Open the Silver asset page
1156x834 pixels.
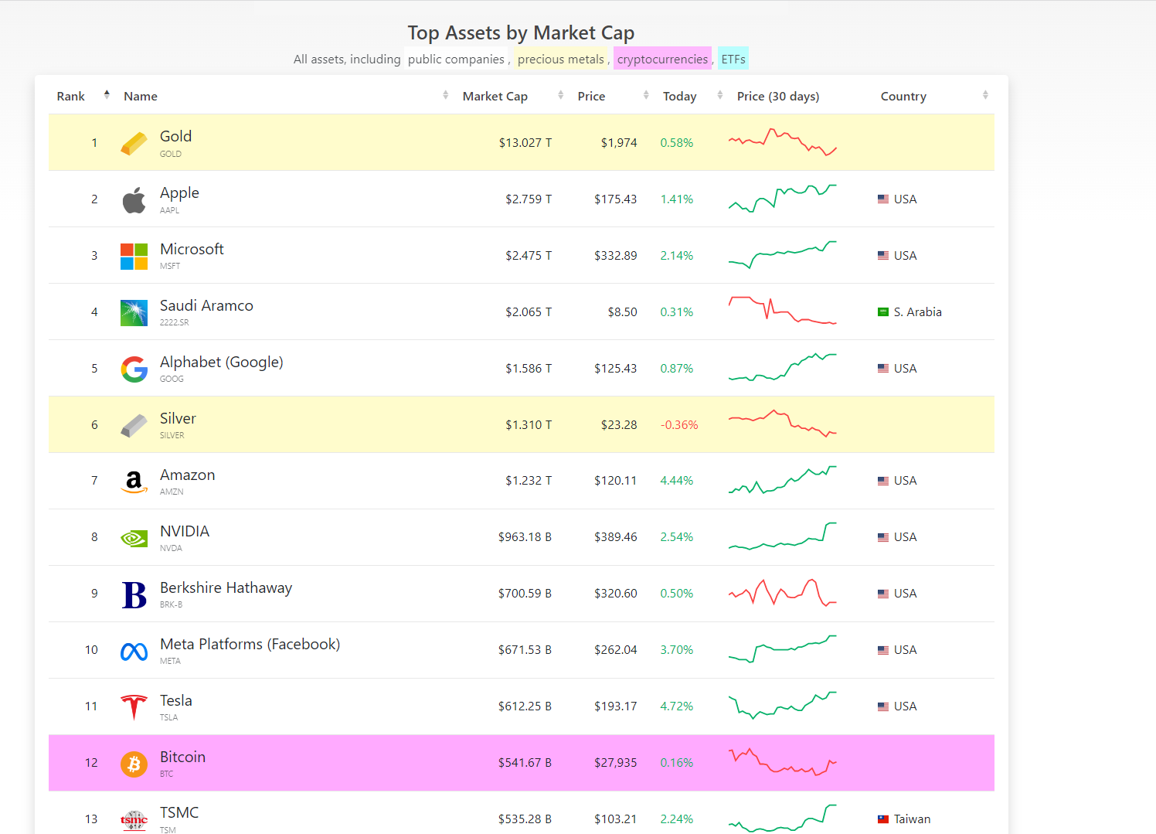click(178, 418)
